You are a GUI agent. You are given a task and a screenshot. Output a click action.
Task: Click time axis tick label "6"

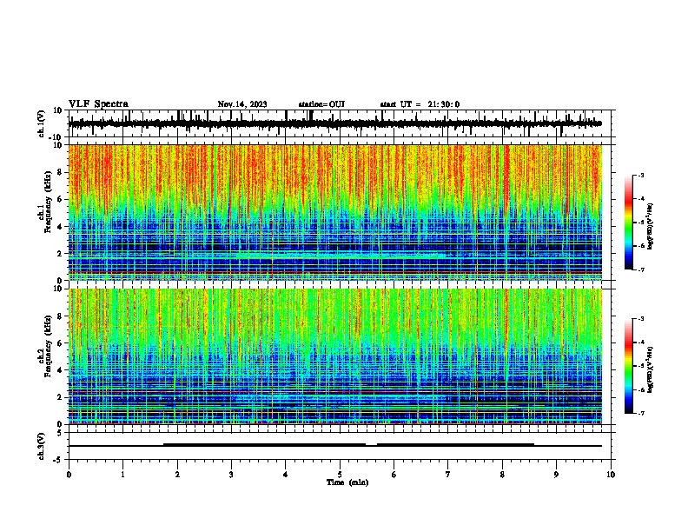(394, 475)
